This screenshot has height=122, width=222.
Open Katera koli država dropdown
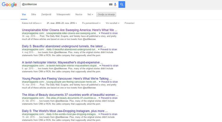pos(32,23)
